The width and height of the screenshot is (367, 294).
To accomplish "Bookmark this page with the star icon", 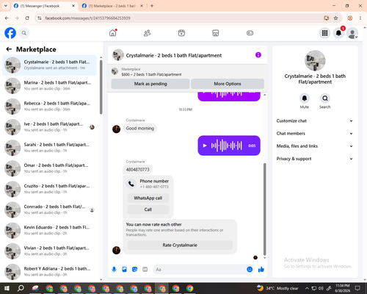I will coord(335,18).
